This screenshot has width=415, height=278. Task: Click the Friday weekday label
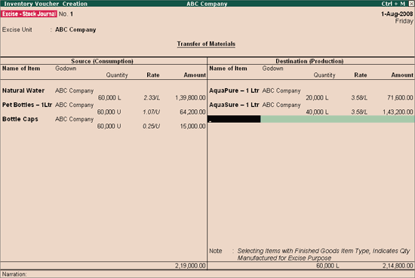point(404,21)
